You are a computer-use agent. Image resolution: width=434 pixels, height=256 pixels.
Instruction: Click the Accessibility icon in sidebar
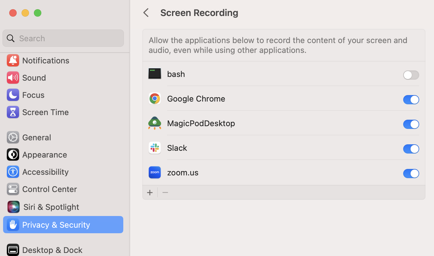coord(13,172)
